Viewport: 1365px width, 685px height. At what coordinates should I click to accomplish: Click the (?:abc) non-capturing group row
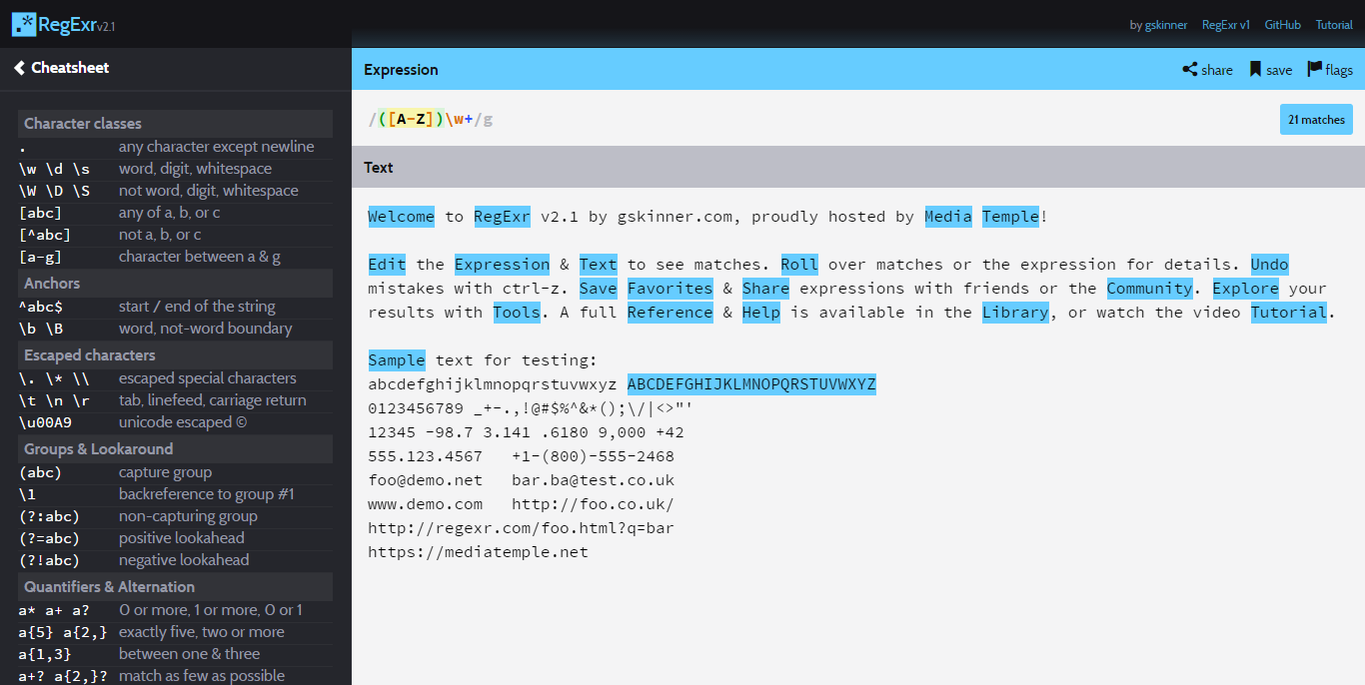point(175,516)
